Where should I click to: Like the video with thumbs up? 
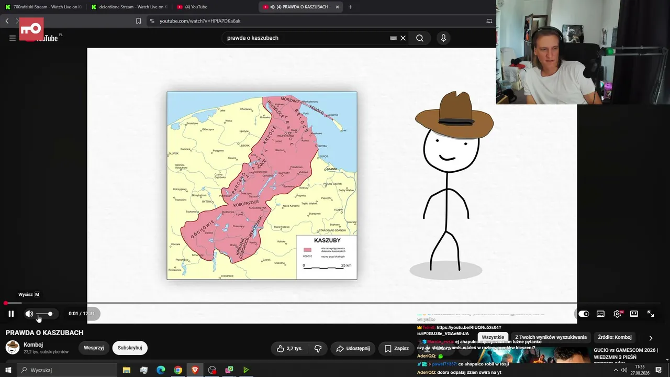[x=289, y=348]
